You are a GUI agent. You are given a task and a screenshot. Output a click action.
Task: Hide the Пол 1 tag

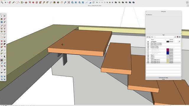click(x=148, y=55)
